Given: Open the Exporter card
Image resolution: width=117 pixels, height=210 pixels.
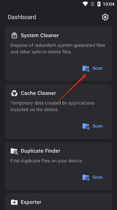Looking at the screenshot, I should (x=58, y=201).
